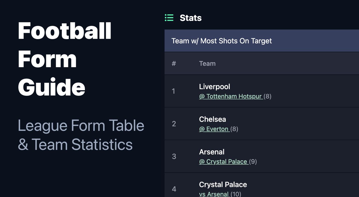Click rank number 2 in the table
The width and height of the screenshot is (359, 197).
pos(174,124)
